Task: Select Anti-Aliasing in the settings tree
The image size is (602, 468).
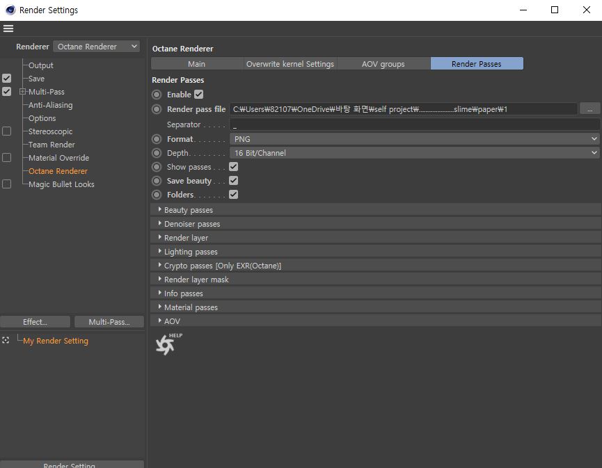Action: tap(50, 105)
